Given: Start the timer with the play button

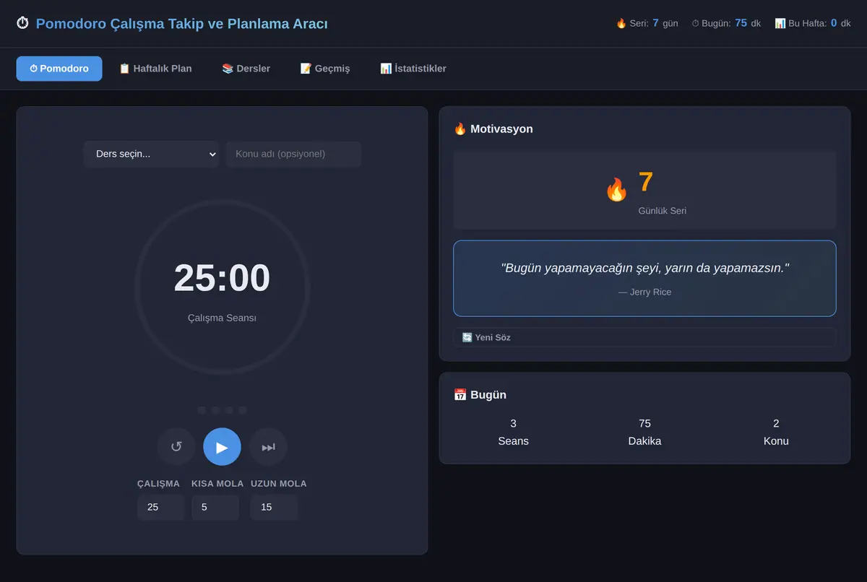Looking at the screenshot, I should 222,447.
